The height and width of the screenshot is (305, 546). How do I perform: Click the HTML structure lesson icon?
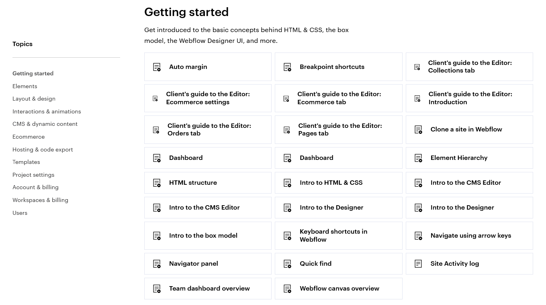[157, 183]
